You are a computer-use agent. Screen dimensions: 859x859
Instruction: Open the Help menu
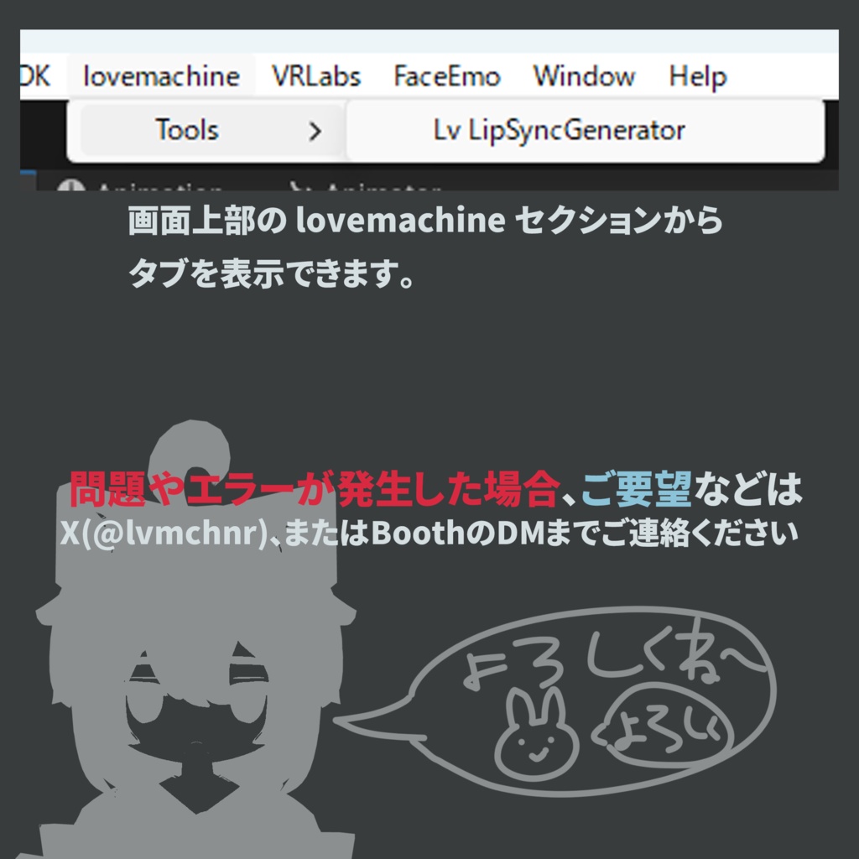[x=698, y=75]
